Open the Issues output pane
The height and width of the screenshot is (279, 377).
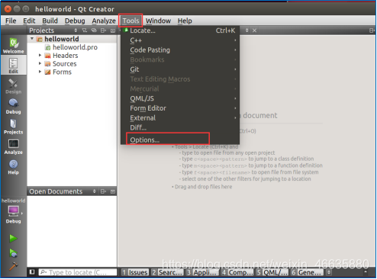(x=135, y=272)
